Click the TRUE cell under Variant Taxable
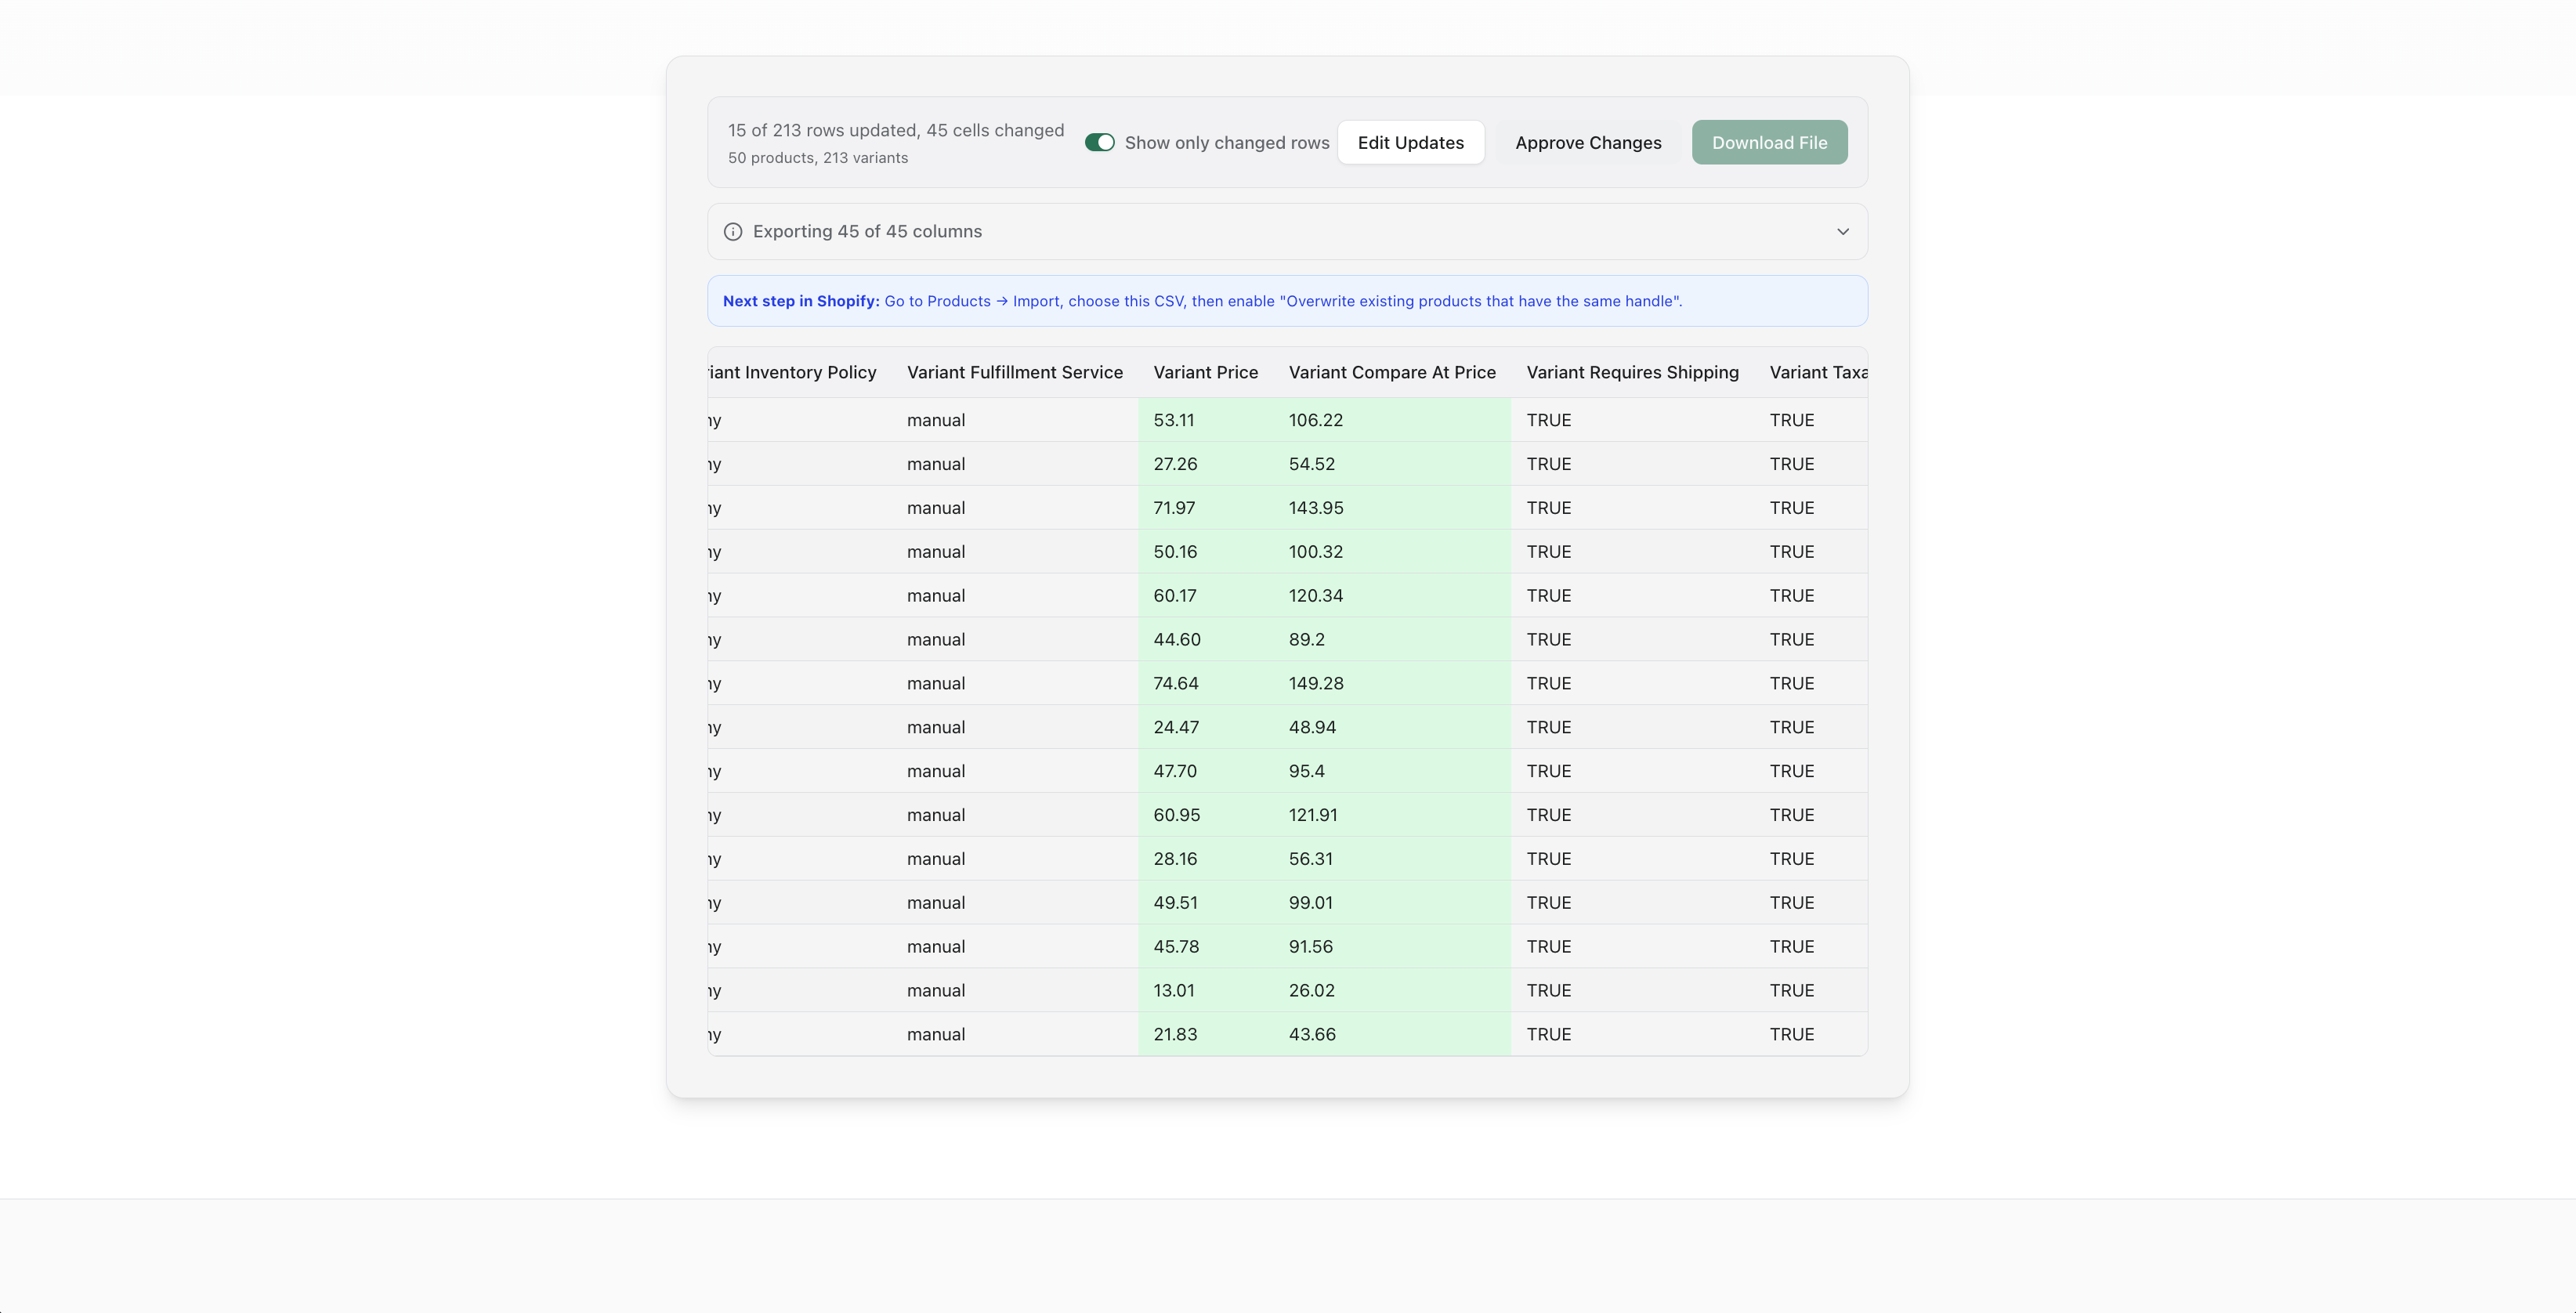 tap(1792, 419)
